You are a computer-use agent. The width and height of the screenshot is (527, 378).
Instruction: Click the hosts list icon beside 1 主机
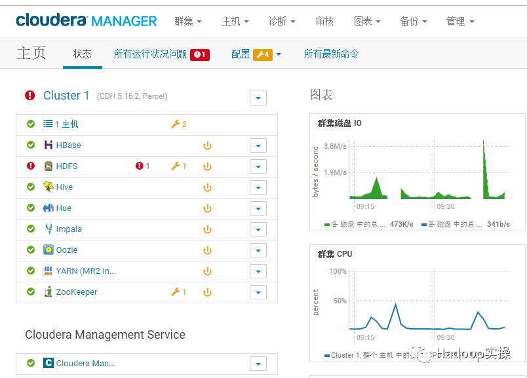48,124
